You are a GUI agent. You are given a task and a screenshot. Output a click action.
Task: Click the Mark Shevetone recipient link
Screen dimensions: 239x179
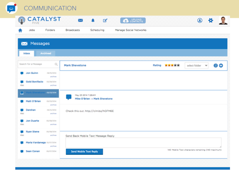[103, 99]
